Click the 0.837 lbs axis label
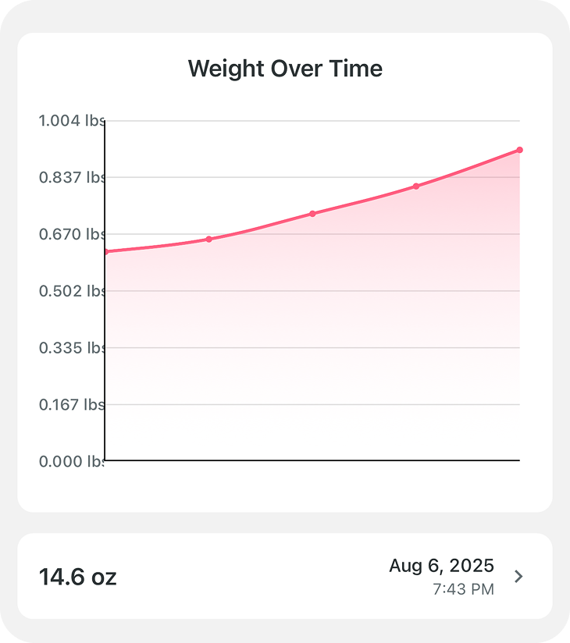The height and width of the screenshot is (643, 570). click(x=71, y=177)
